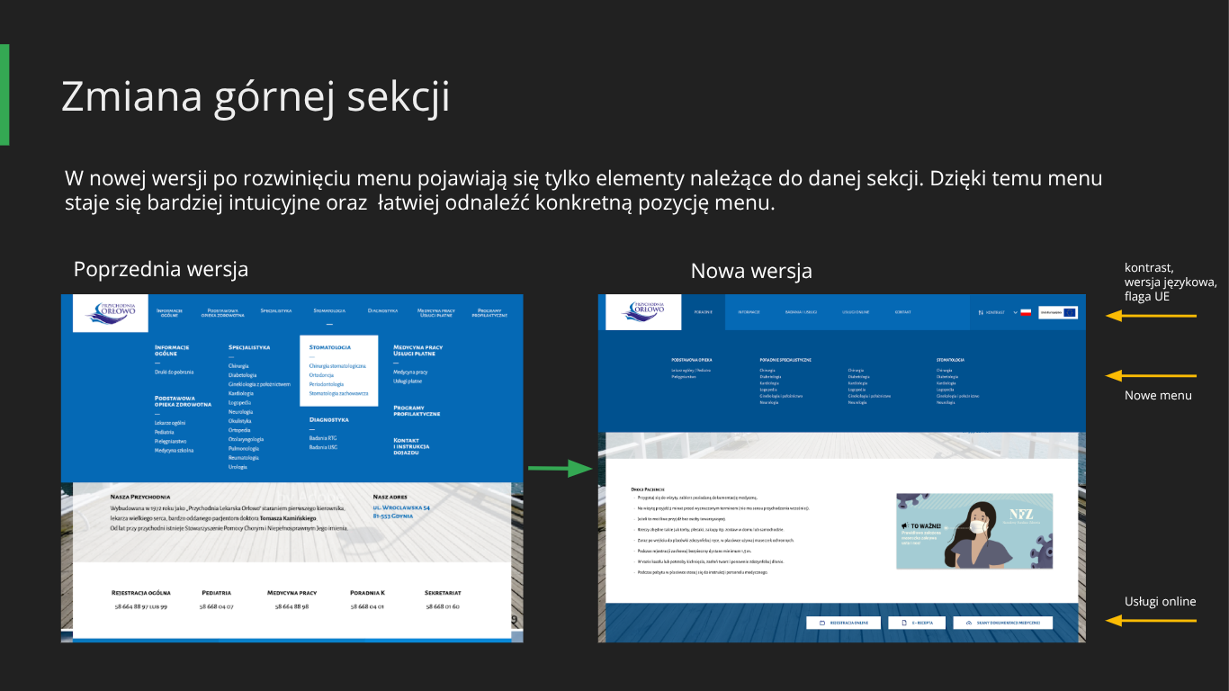Click the Orłowo logo in the new version
The image size is (1229, 691).
643,312
